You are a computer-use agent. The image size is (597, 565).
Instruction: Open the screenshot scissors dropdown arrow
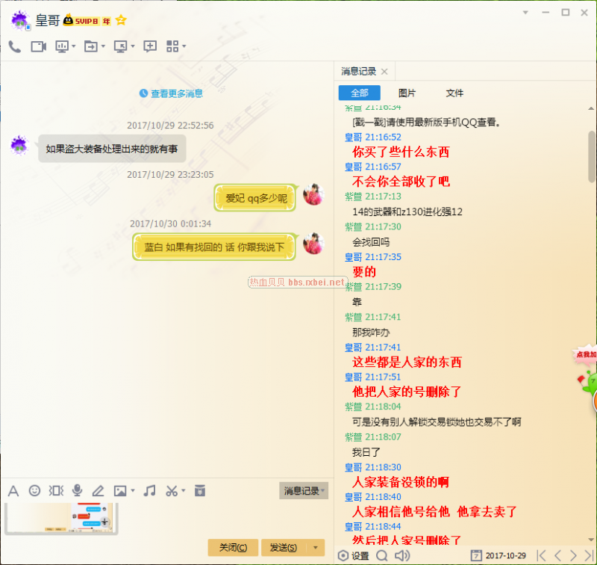coord(183,491)
